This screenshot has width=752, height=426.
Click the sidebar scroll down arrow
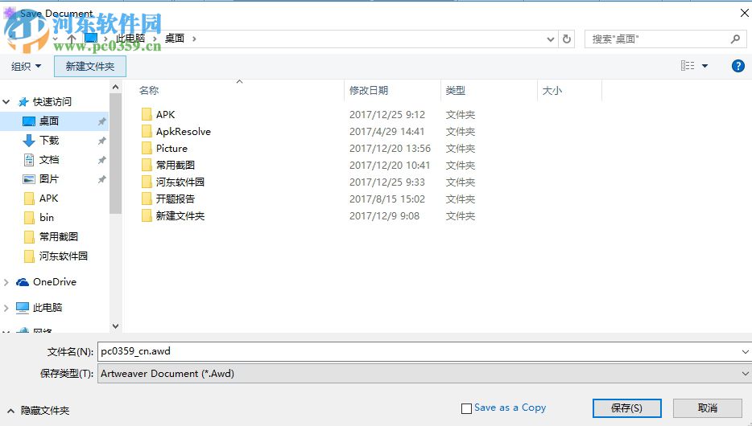(x=115, y=326)
